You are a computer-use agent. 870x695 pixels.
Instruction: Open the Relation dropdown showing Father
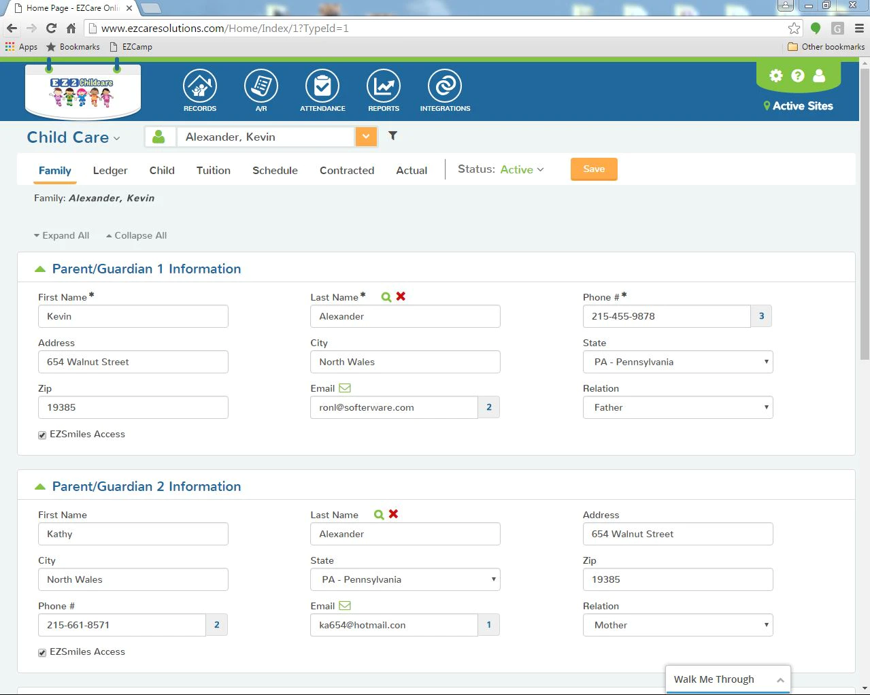678,407
